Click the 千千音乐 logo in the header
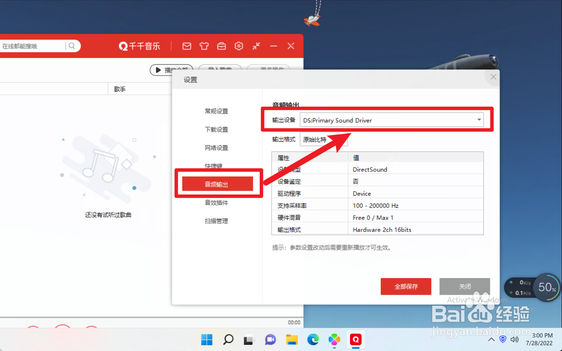Screen dimensions: 562x351 (x=139, y=46)
